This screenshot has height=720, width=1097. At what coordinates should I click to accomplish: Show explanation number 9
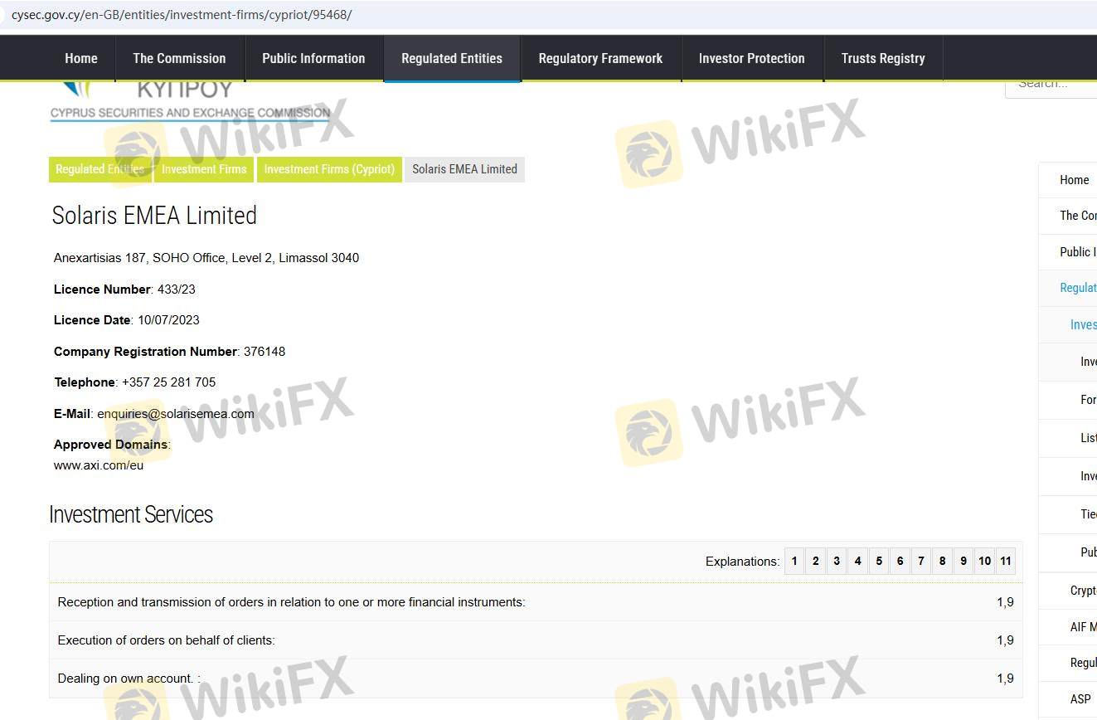[964, 562]
